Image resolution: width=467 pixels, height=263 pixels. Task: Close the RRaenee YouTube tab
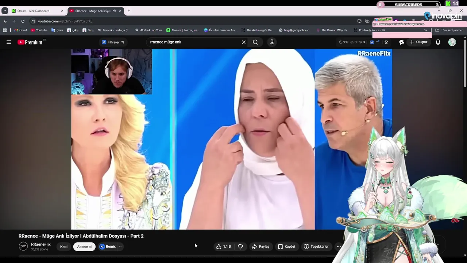(120, 11)
